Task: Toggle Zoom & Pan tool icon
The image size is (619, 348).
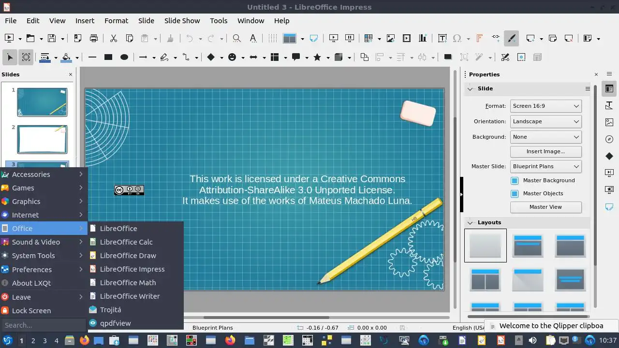Action: point(26,57)
